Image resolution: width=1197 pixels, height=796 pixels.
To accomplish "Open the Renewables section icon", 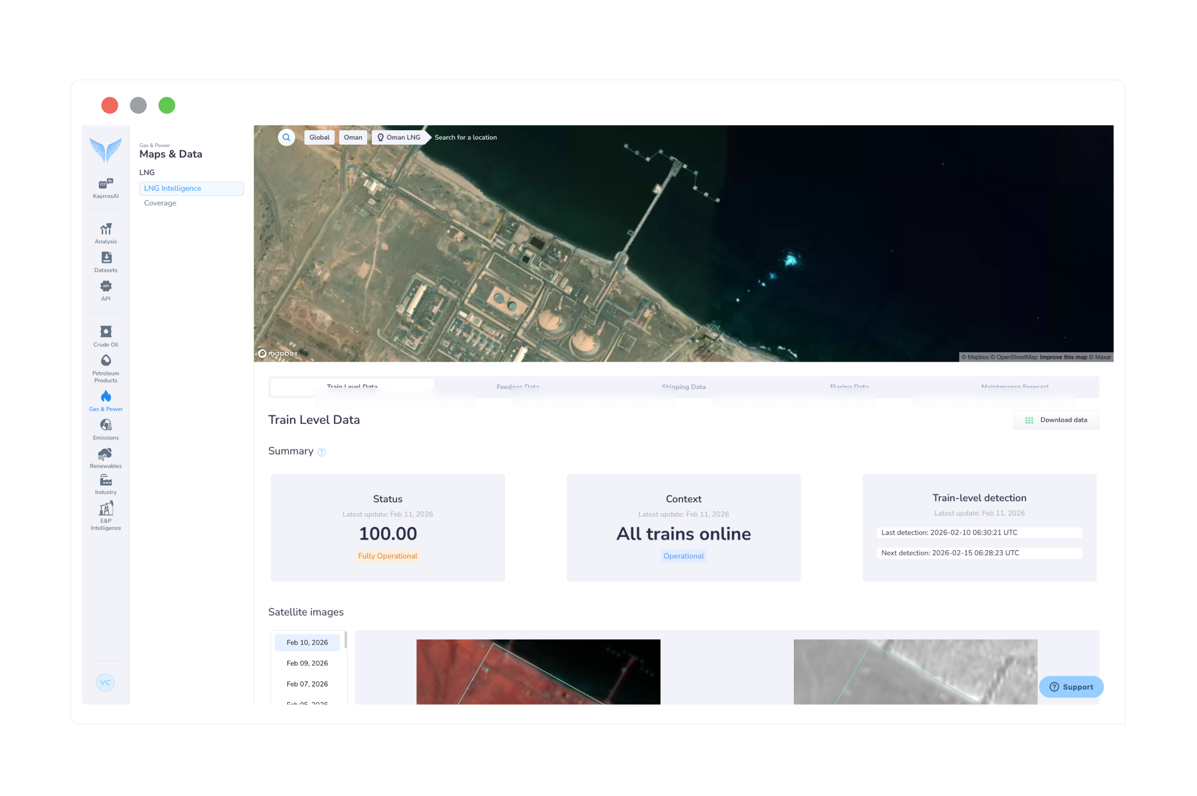I will click(x=106, y=455).
